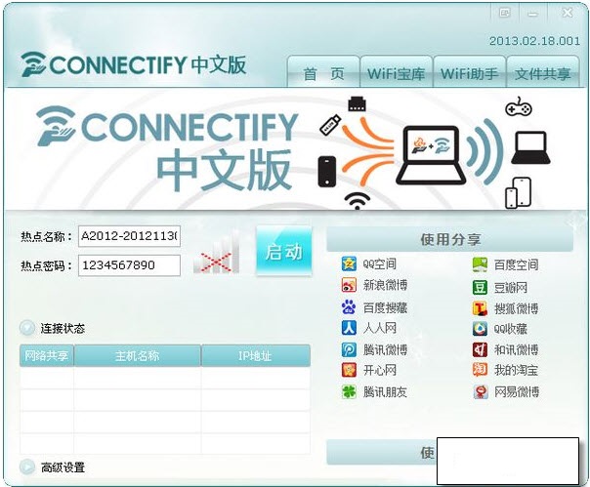
Task: Click the 主机名称 column header
Action: (138, 355)
